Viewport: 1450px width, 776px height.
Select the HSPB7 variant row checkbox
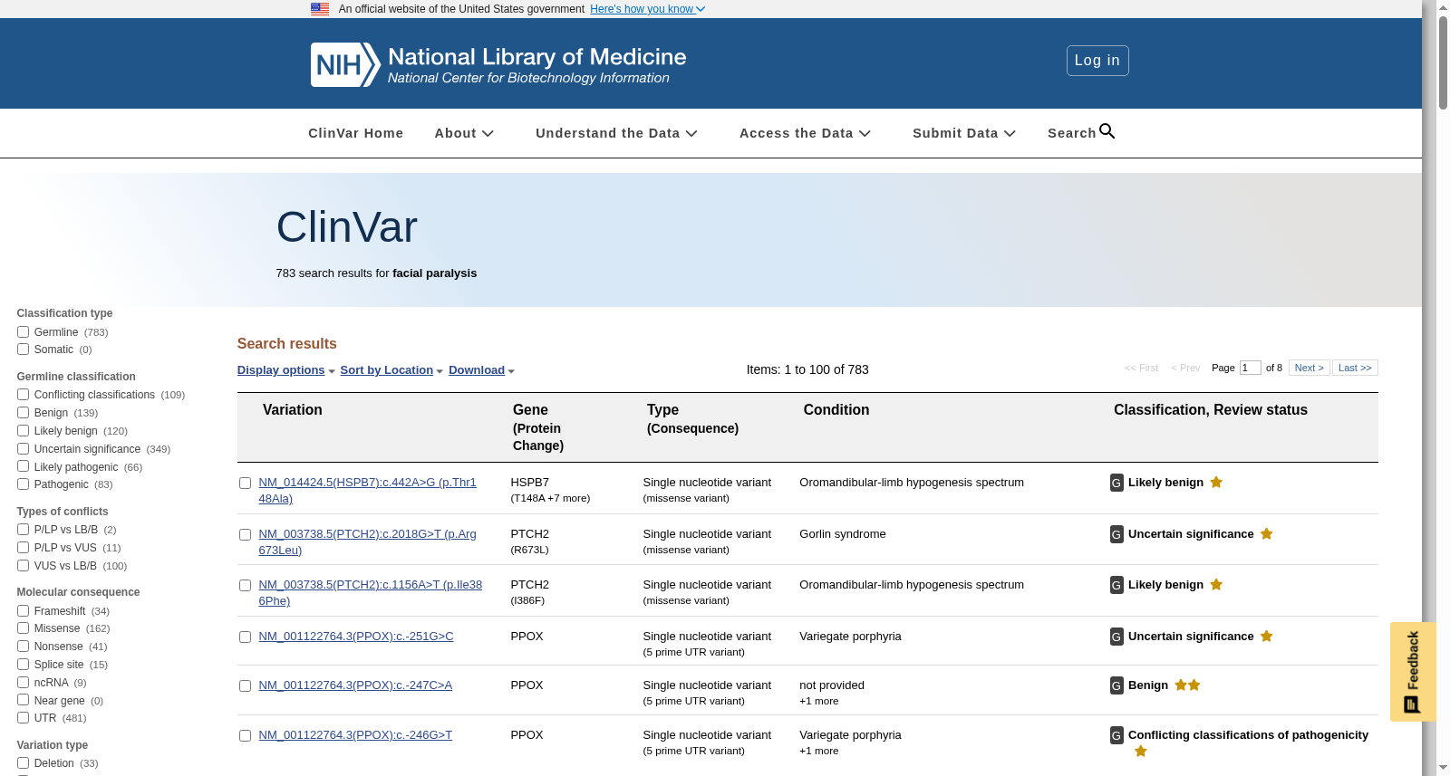[x=245, y=484]
